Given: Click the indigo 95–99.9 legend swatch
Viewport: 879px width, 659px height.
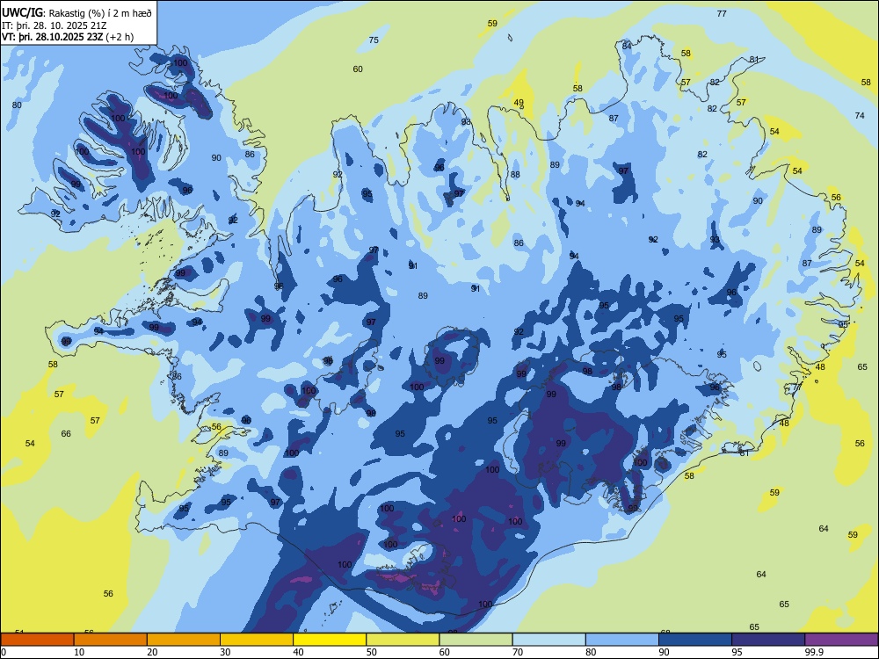Looking at the screenshot, I should pyautogui.click(x=768, y=640).
